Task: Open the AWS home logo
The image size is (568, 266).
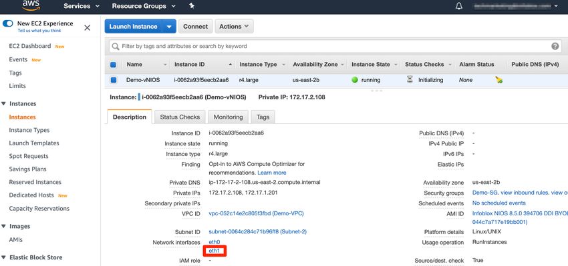Action: pos(31,5)
